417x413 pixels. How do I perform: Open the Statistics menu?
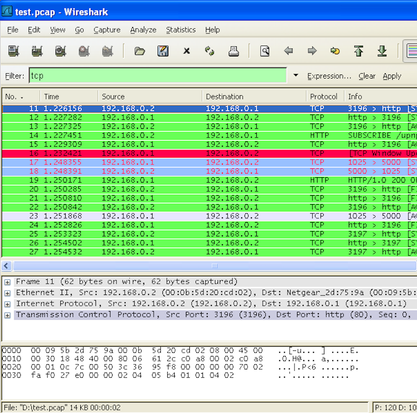[181, 30]
